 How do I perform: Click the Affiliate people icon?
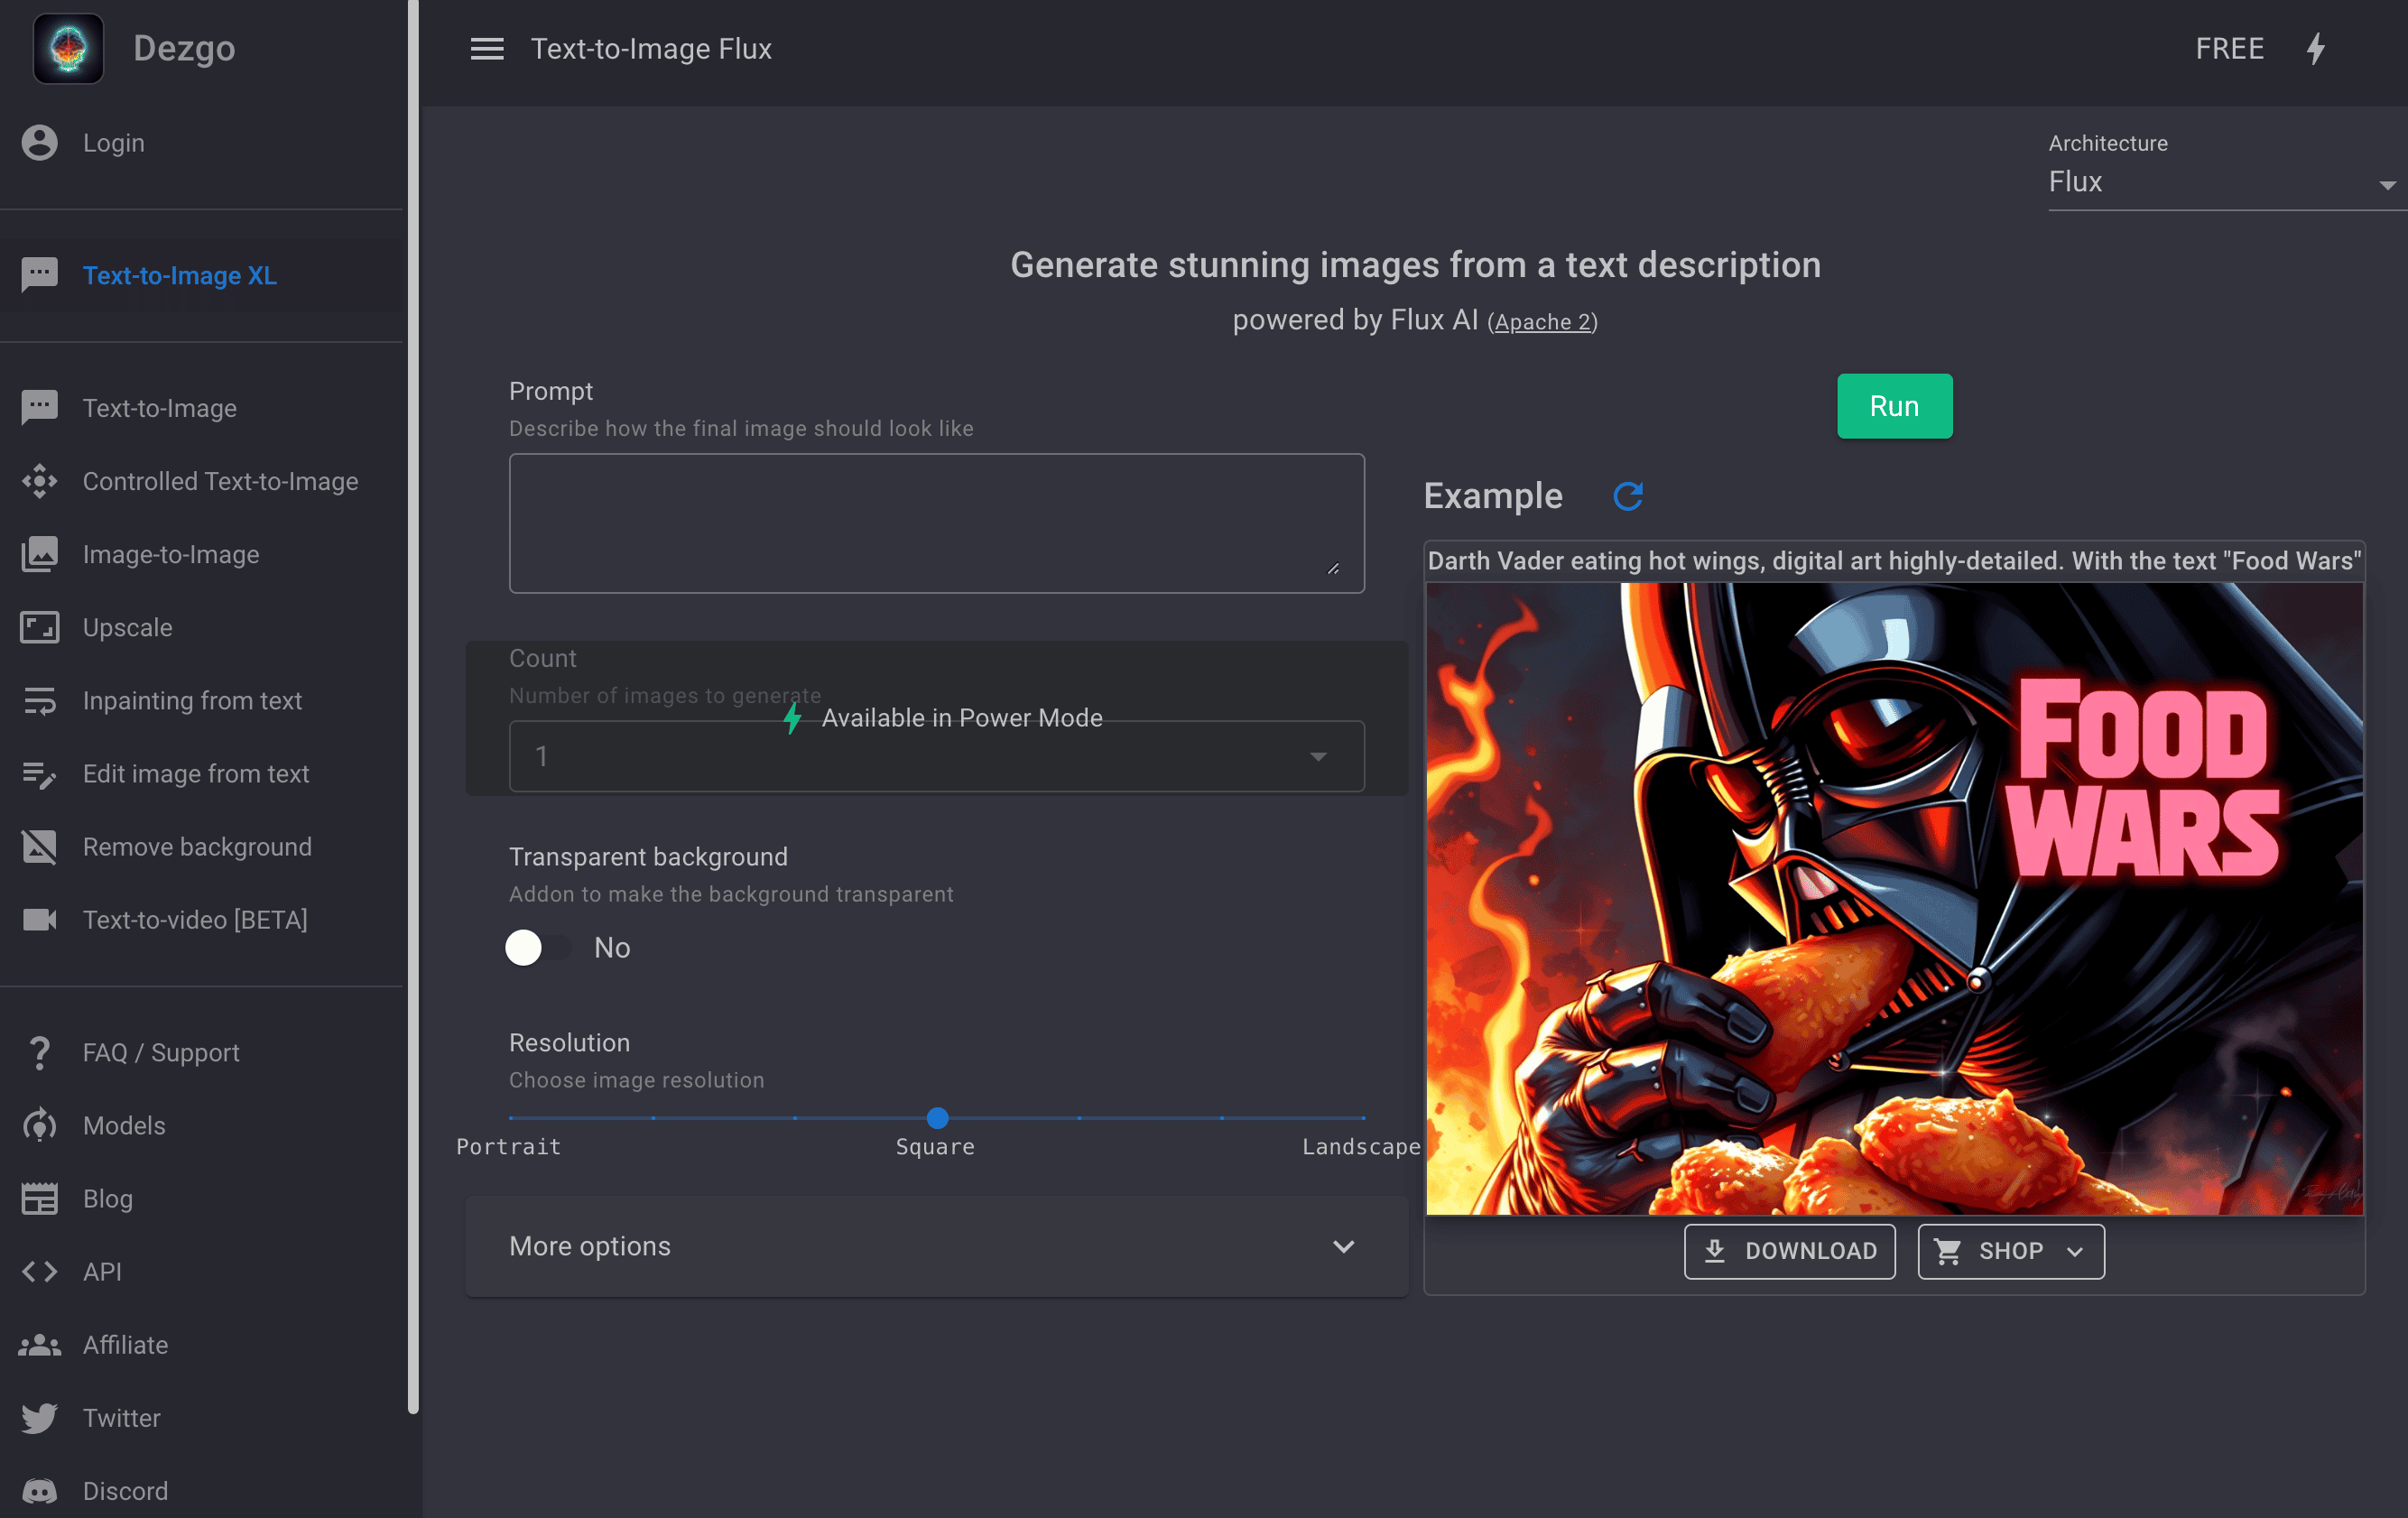click(39, 1344)
